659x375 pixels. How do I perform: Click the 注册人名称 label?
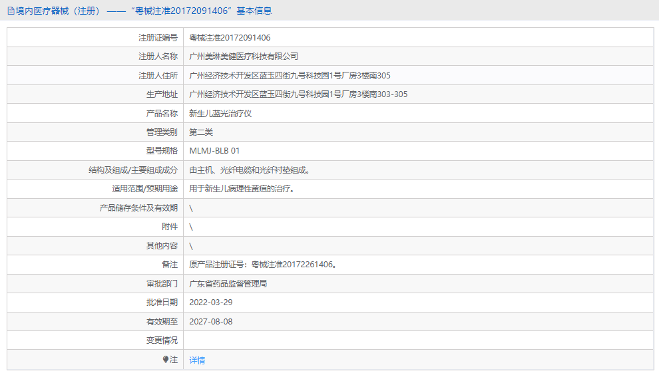pos(158,57)
